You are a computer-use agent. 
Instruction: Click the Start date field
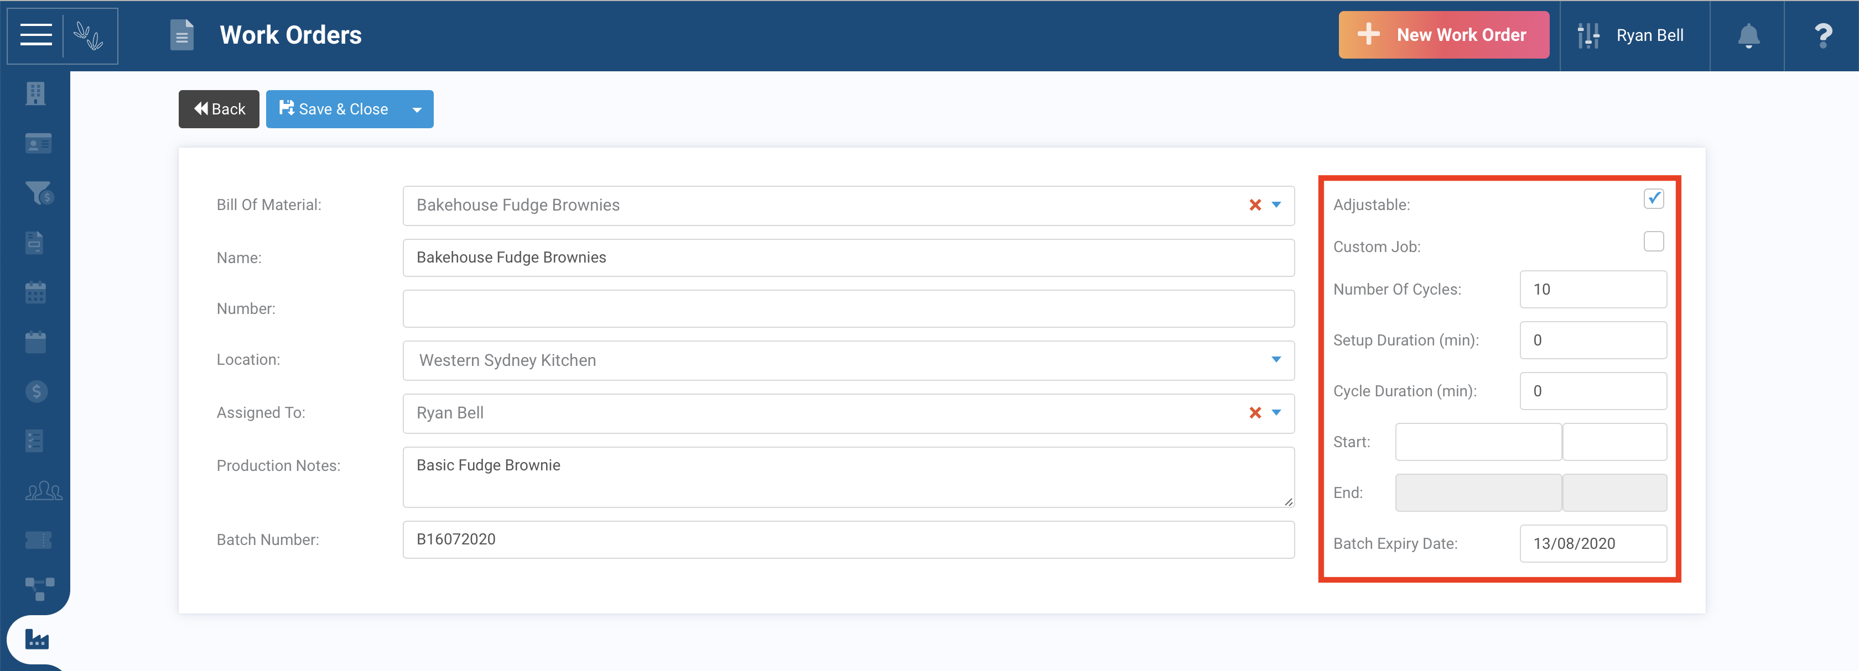(1478, 443)
